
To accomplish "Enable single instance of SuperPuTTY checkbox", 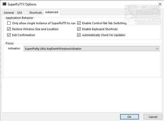I will click(9, 23).
